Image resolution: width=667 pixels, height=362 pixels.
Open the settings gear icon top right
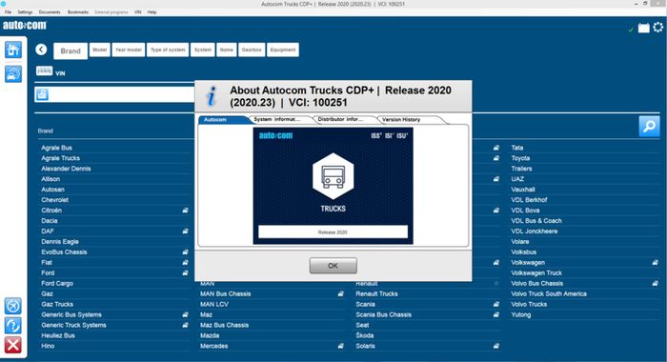pos(658,28)
